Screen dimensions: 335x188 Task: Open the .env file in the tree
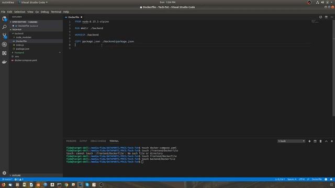pos(17,56)
